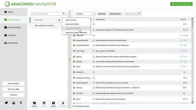Open the Twitter link icon
This screenshot has height=110, width=196.
pyautogui.click(x=6, y=103)
